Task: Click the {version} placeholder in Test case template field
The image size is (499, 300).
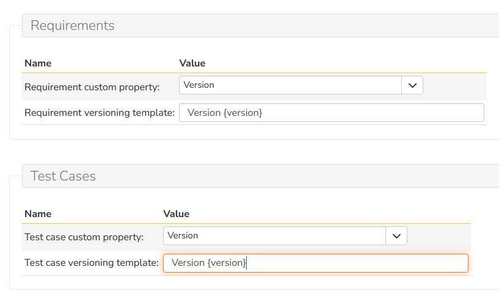Action: click(x=227, y=263)
